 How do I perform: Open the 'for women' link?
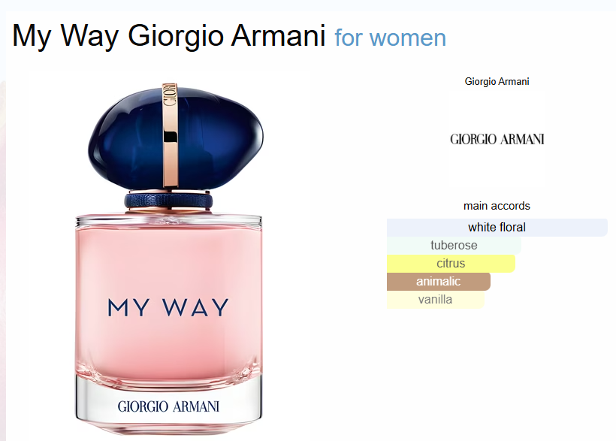[390, 38]
